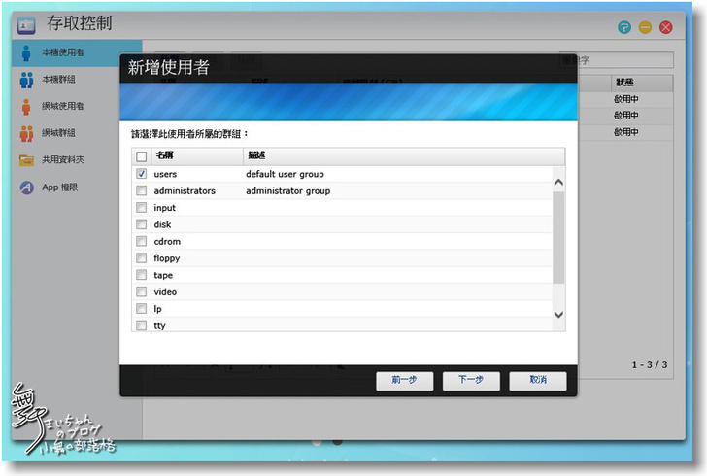The image size is (707, 476).
Task: Check the input group checkbox
Action: (141, 207)
